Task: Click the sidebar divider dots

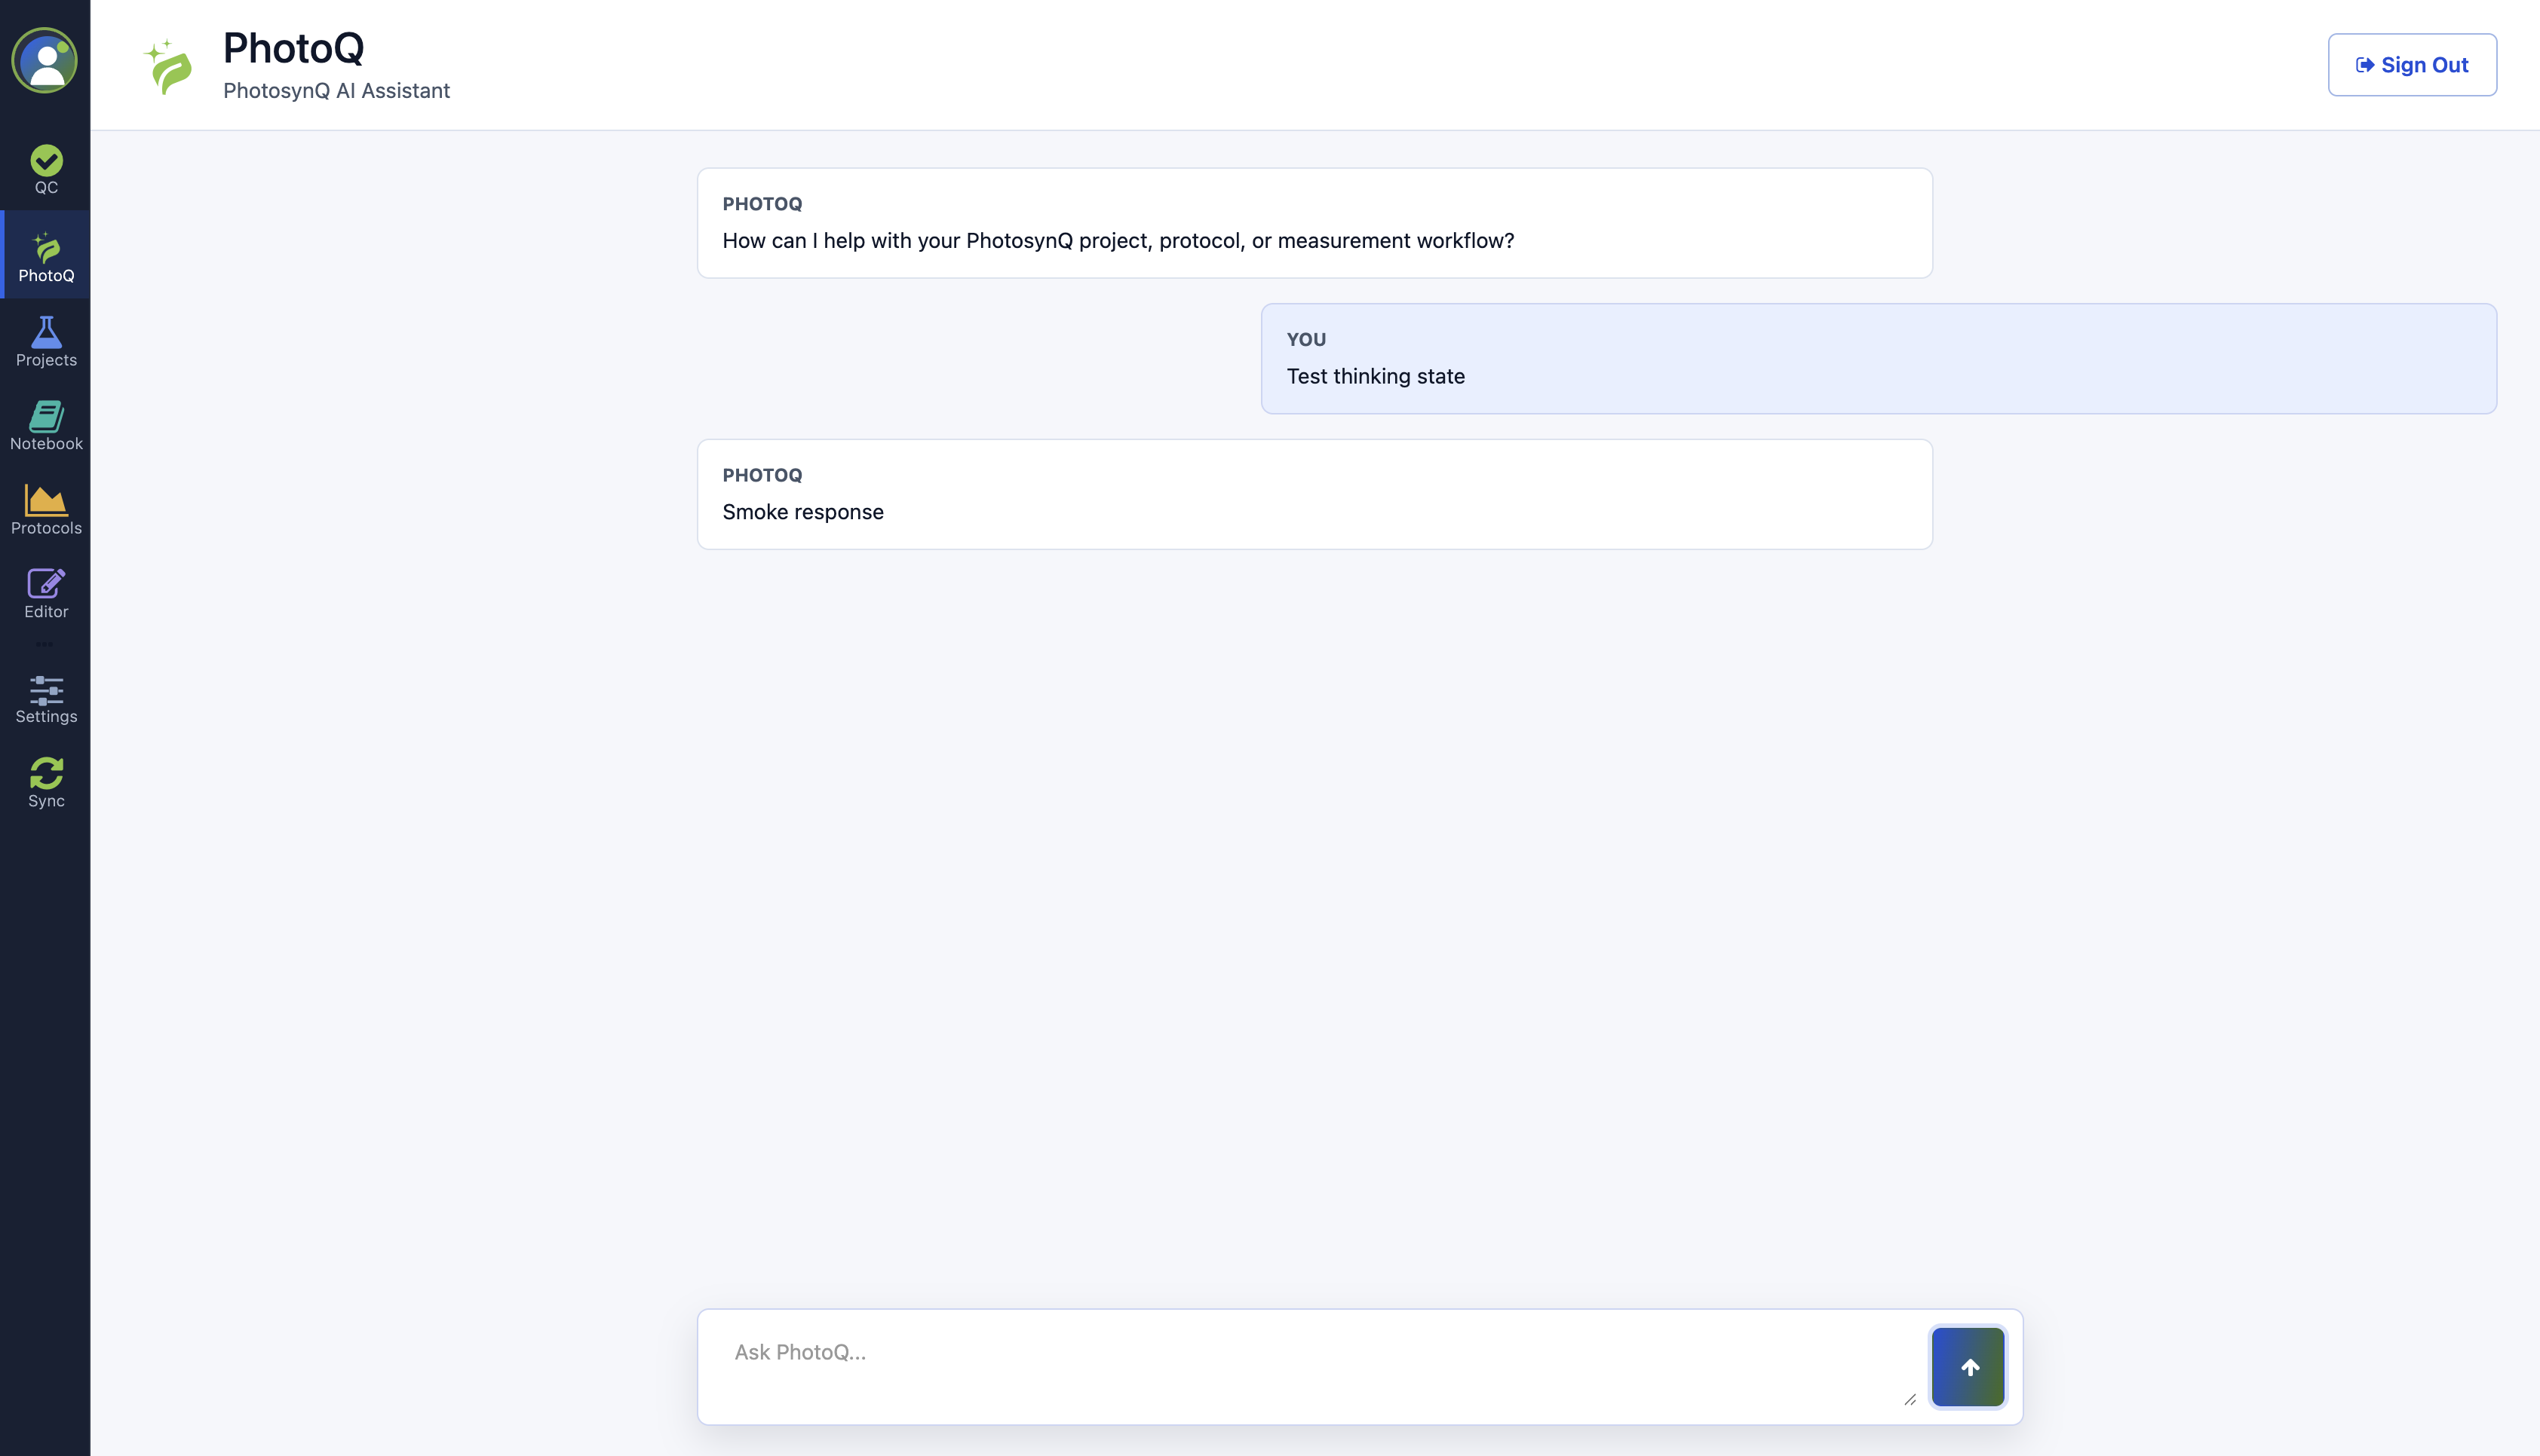Action: 45,644
